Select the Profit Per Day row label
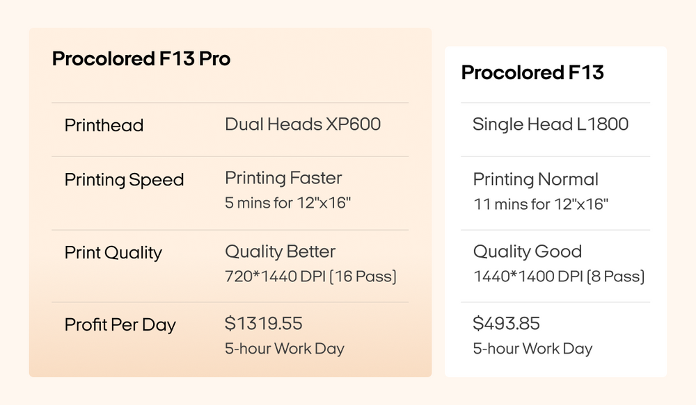Screen dimensions: 696x405 click(120, 324)
